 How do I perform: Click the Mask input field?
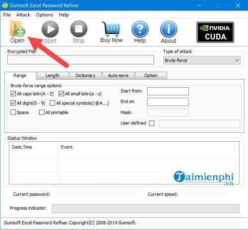pyautogui.click(x=168, y=113)
